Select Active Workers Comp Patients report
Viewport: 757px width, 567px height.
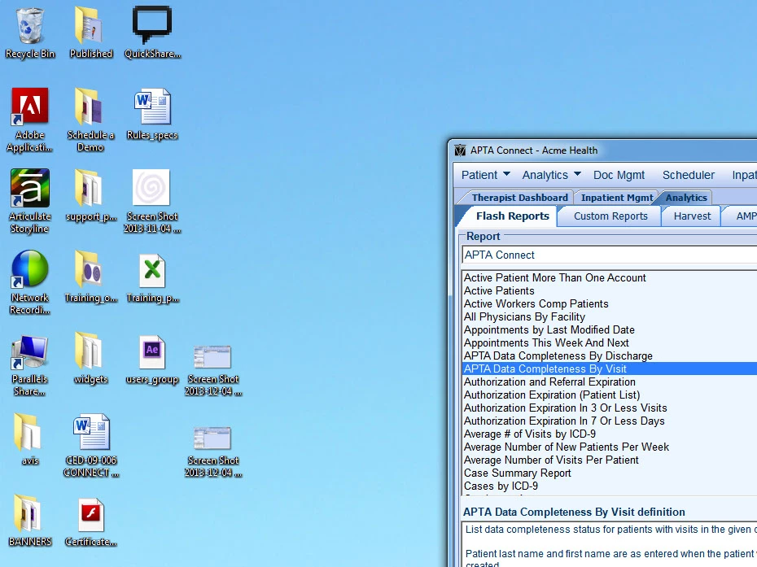(610, 304)
